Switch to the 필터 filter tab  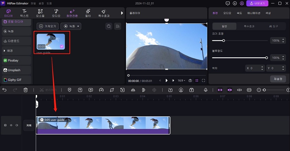point(88,13)
